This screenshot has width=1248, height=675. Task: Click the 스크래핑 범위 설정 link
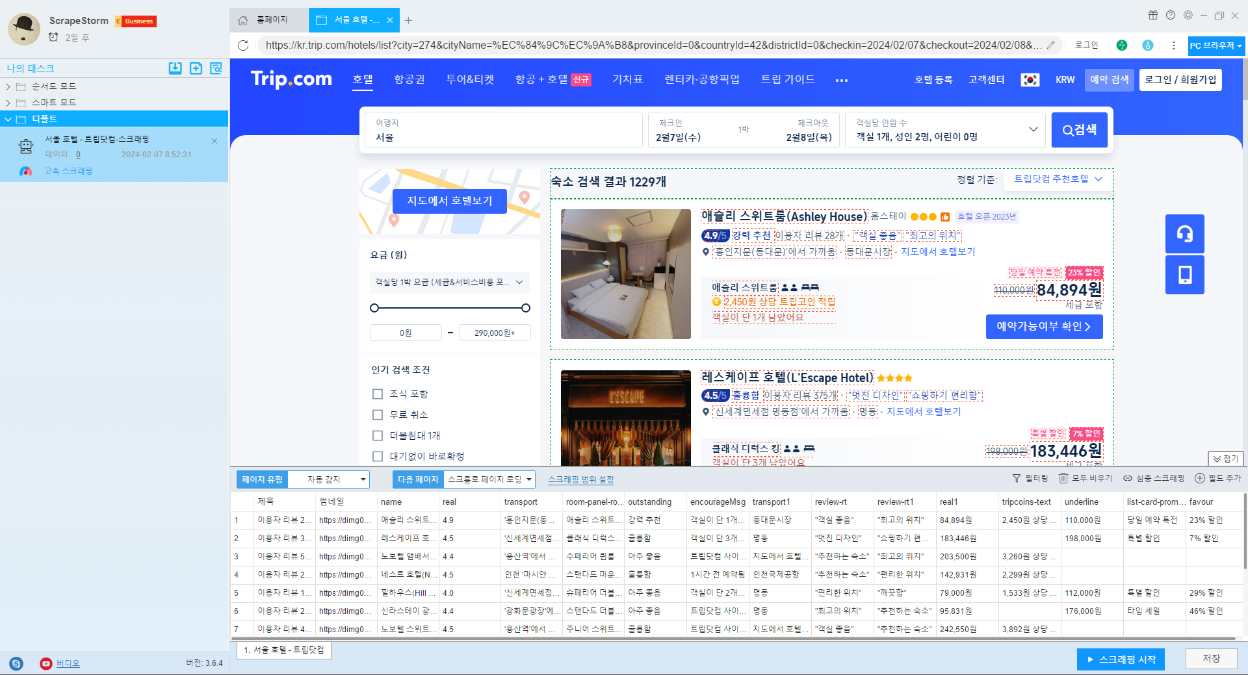581,480
